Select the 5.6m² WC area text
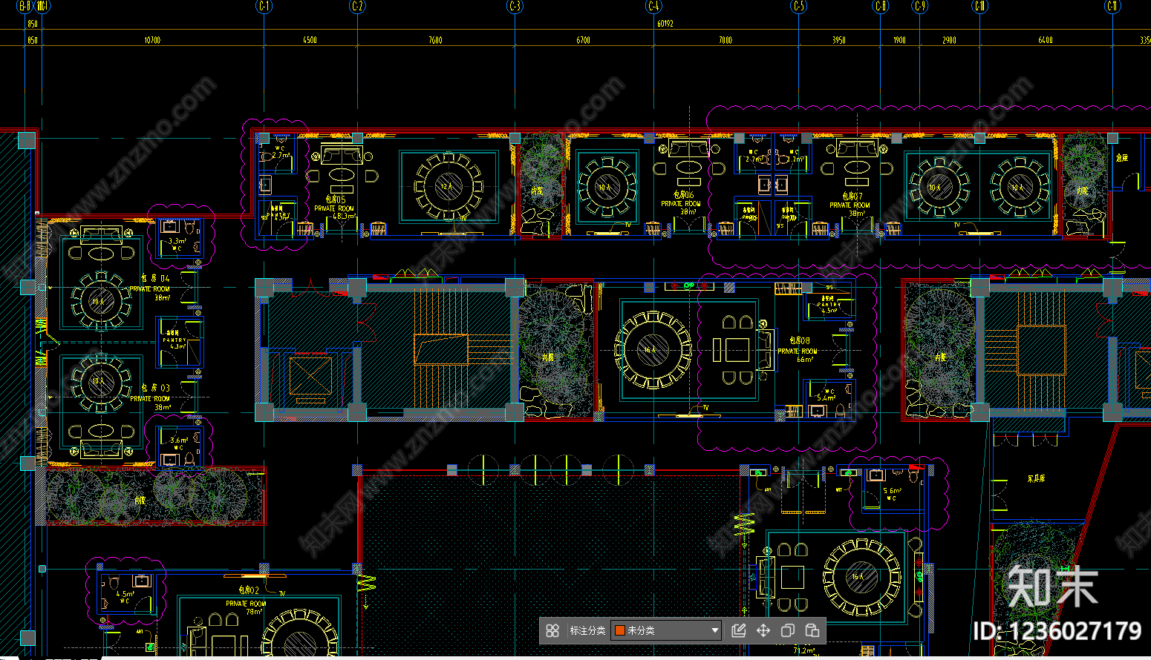 pyautogui.click(x=892, y=491)
